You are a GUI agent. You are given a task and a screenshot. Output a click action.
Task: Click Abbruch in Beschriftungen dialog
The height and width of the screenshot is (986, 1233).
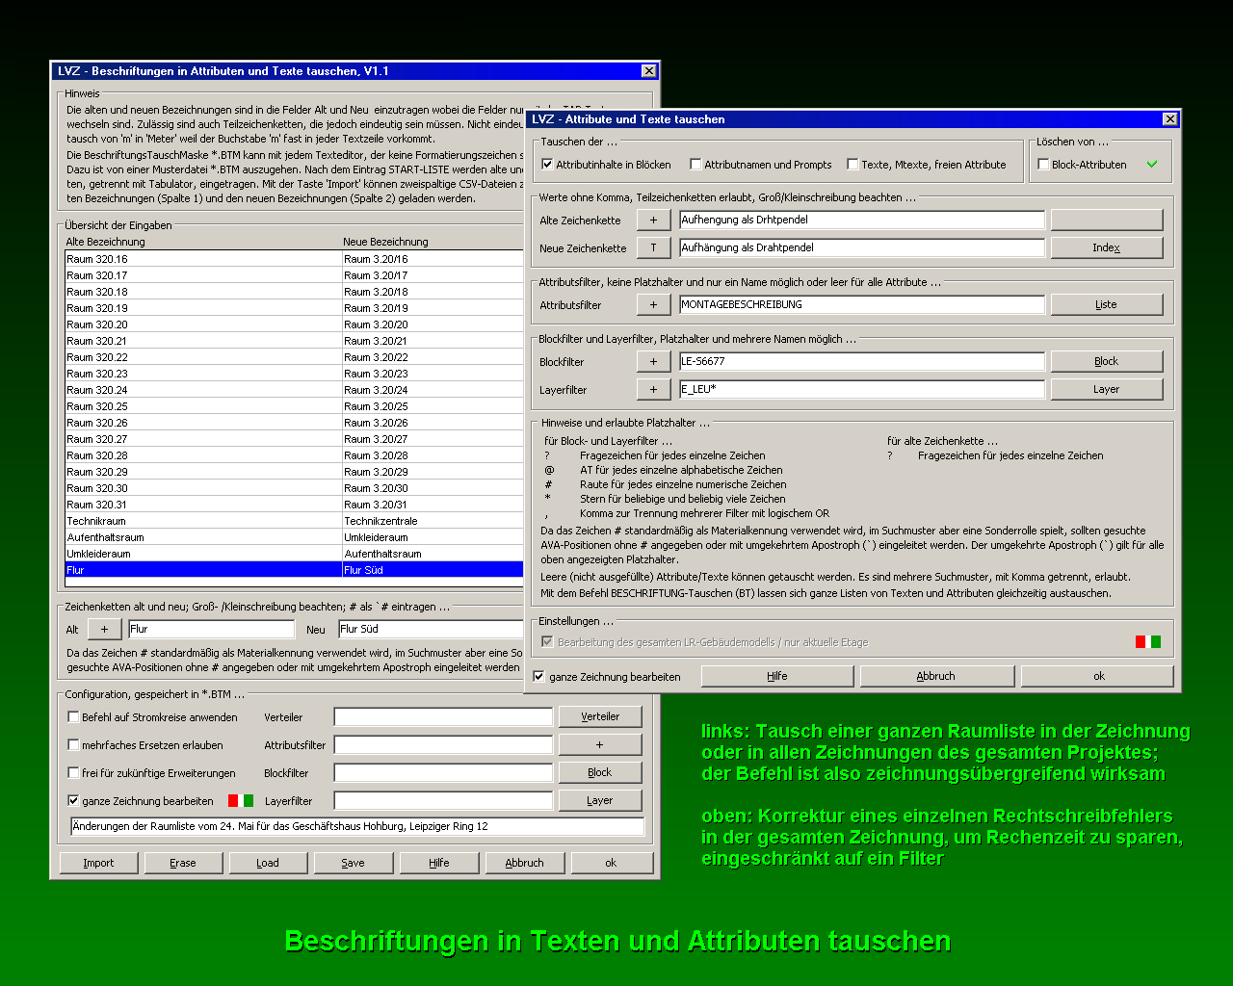[x=525, y=864]
